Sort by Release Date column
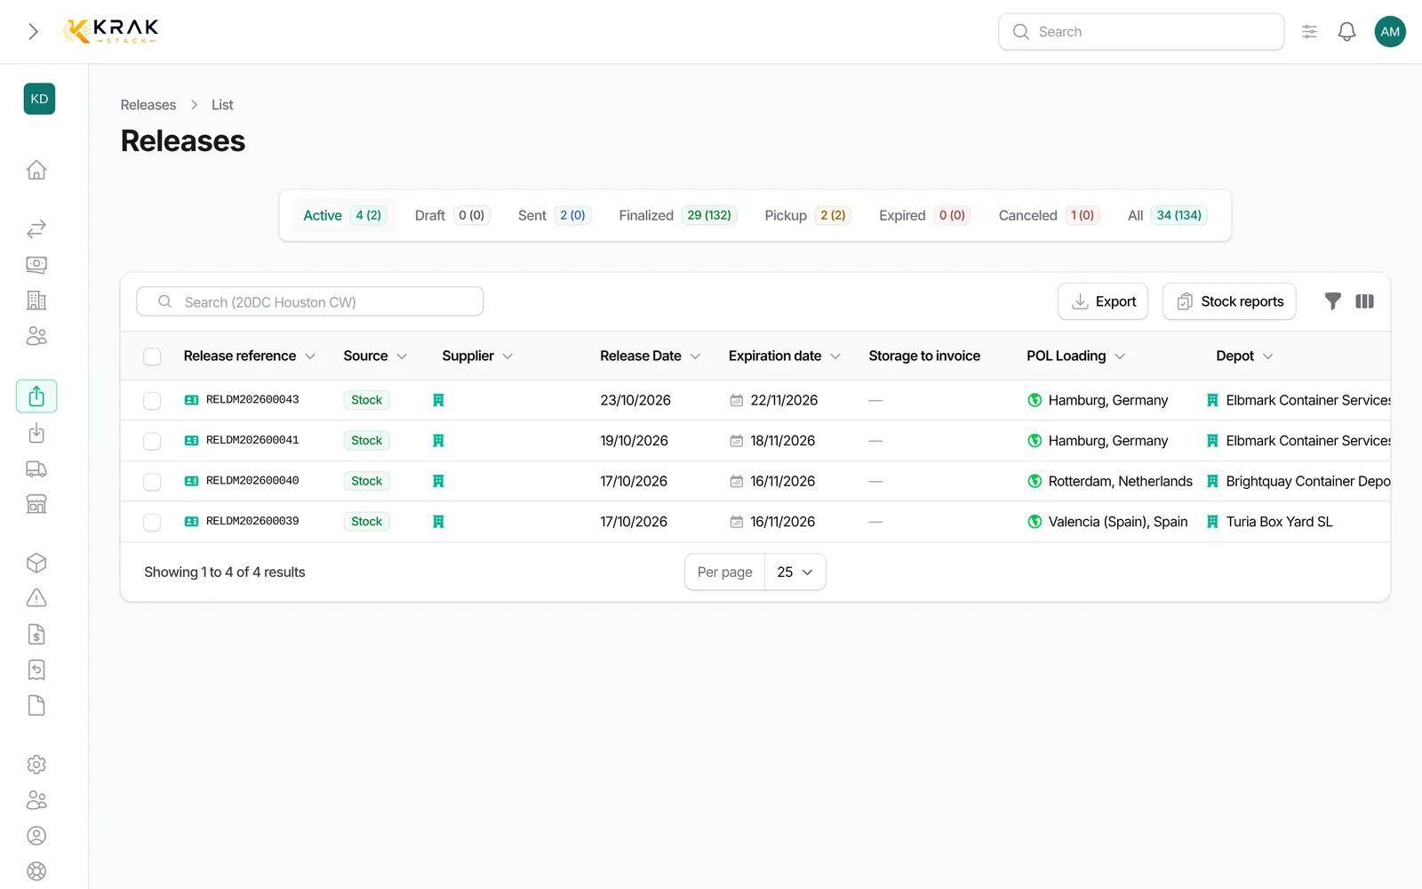This screenshot has height=889, width=1422. pos(650,356)
